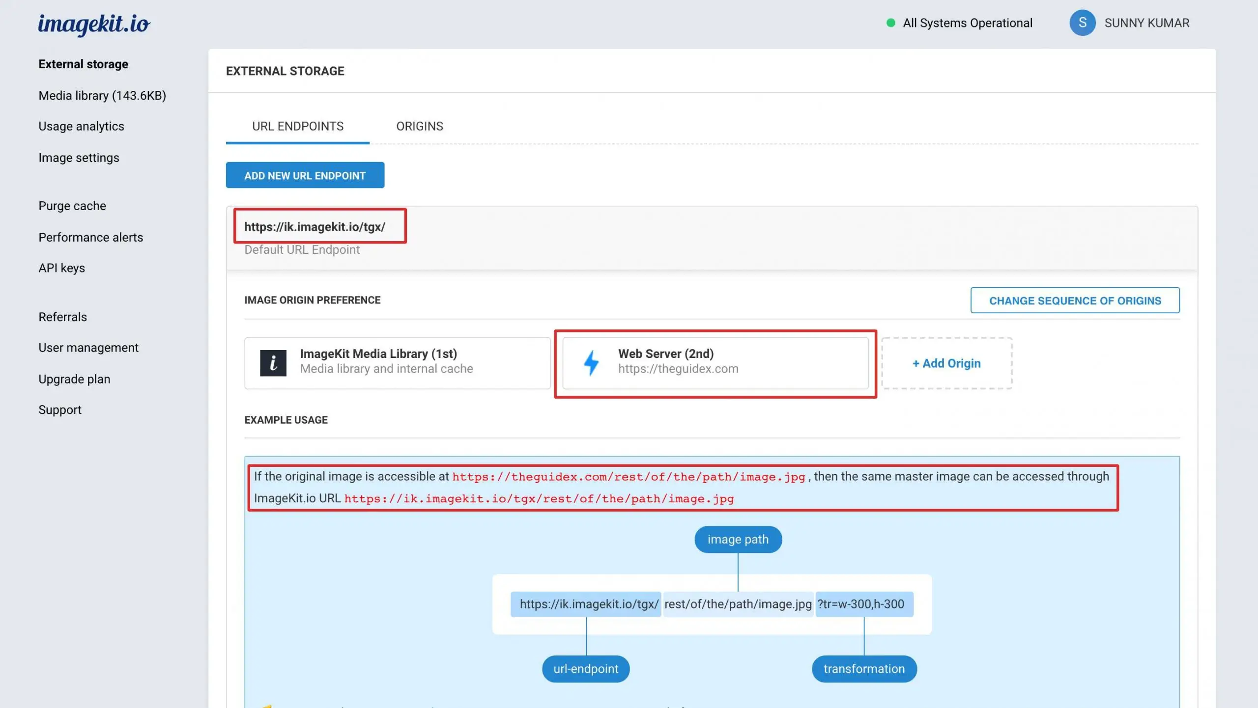Switch to the ORIGINS tab

point(420,126)
